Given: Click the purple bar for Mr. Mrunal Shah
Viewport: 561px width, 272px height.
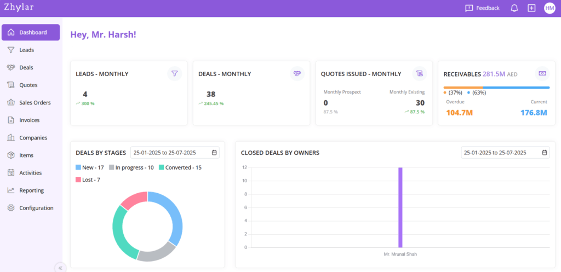Looking at the screenshot, I should click(x=400, y=208).
